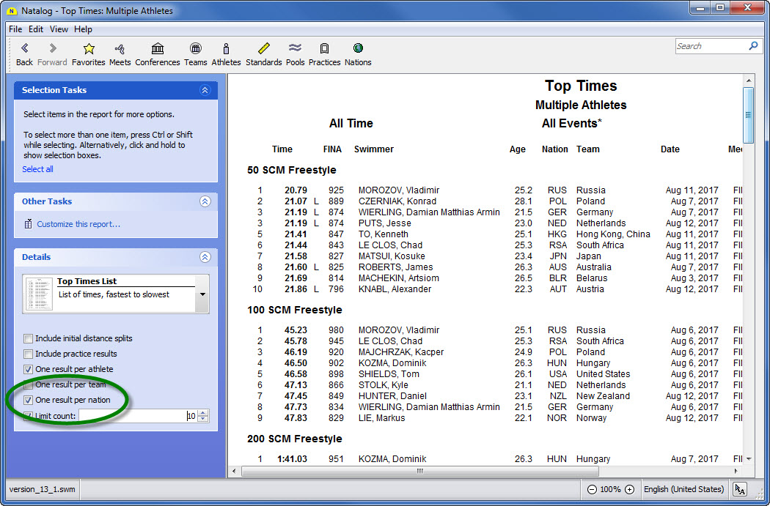This screenshot has height=506, width=770.
Task: Open the View menu
Action: [59, 29]
